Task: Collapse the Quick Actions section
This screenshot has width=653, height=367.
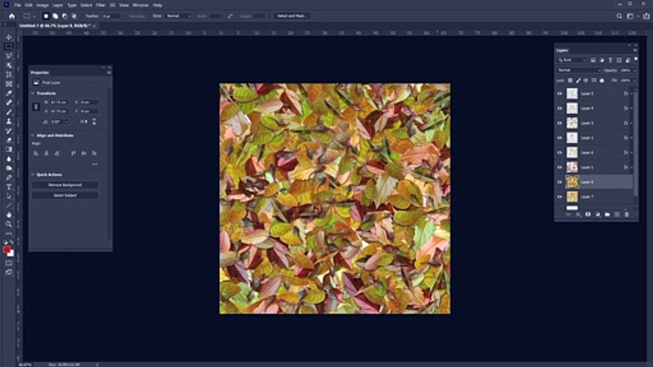Action: (x=33, y=175)
